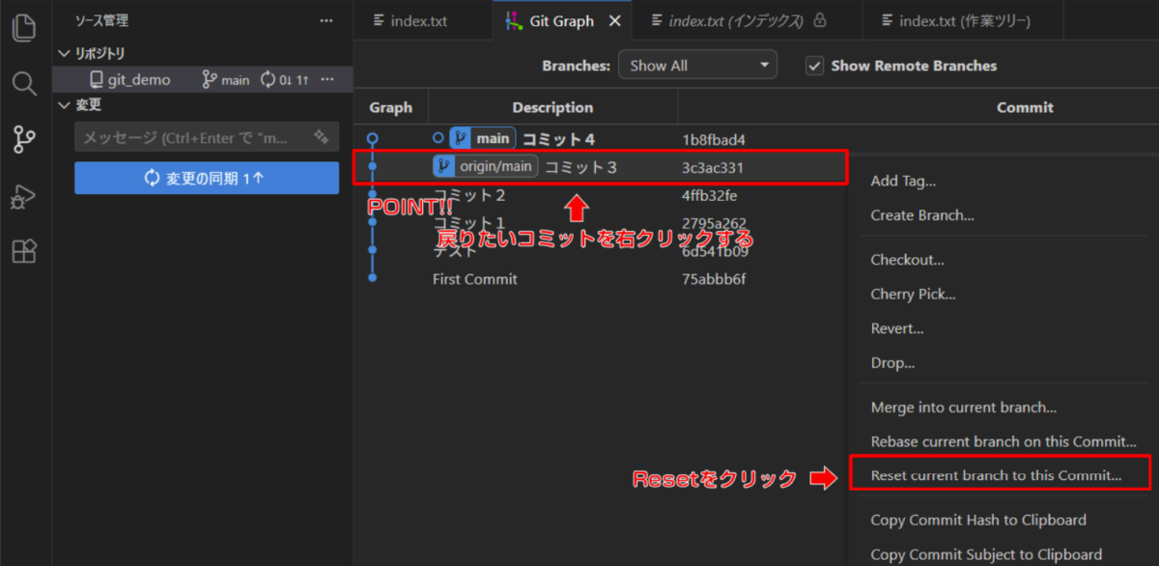Toggle Show Remote Branches checkbox
The image size is (1159, 566).
pos(814,66)
